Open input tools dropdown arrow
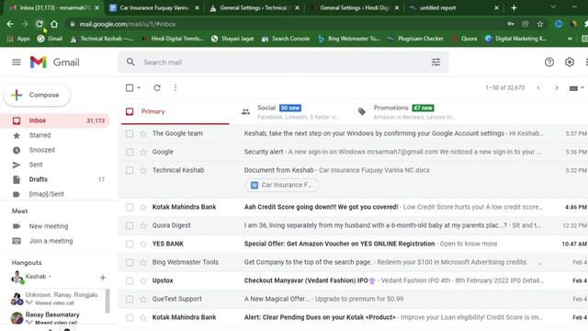The image size is (588, 331). (582, 88)
